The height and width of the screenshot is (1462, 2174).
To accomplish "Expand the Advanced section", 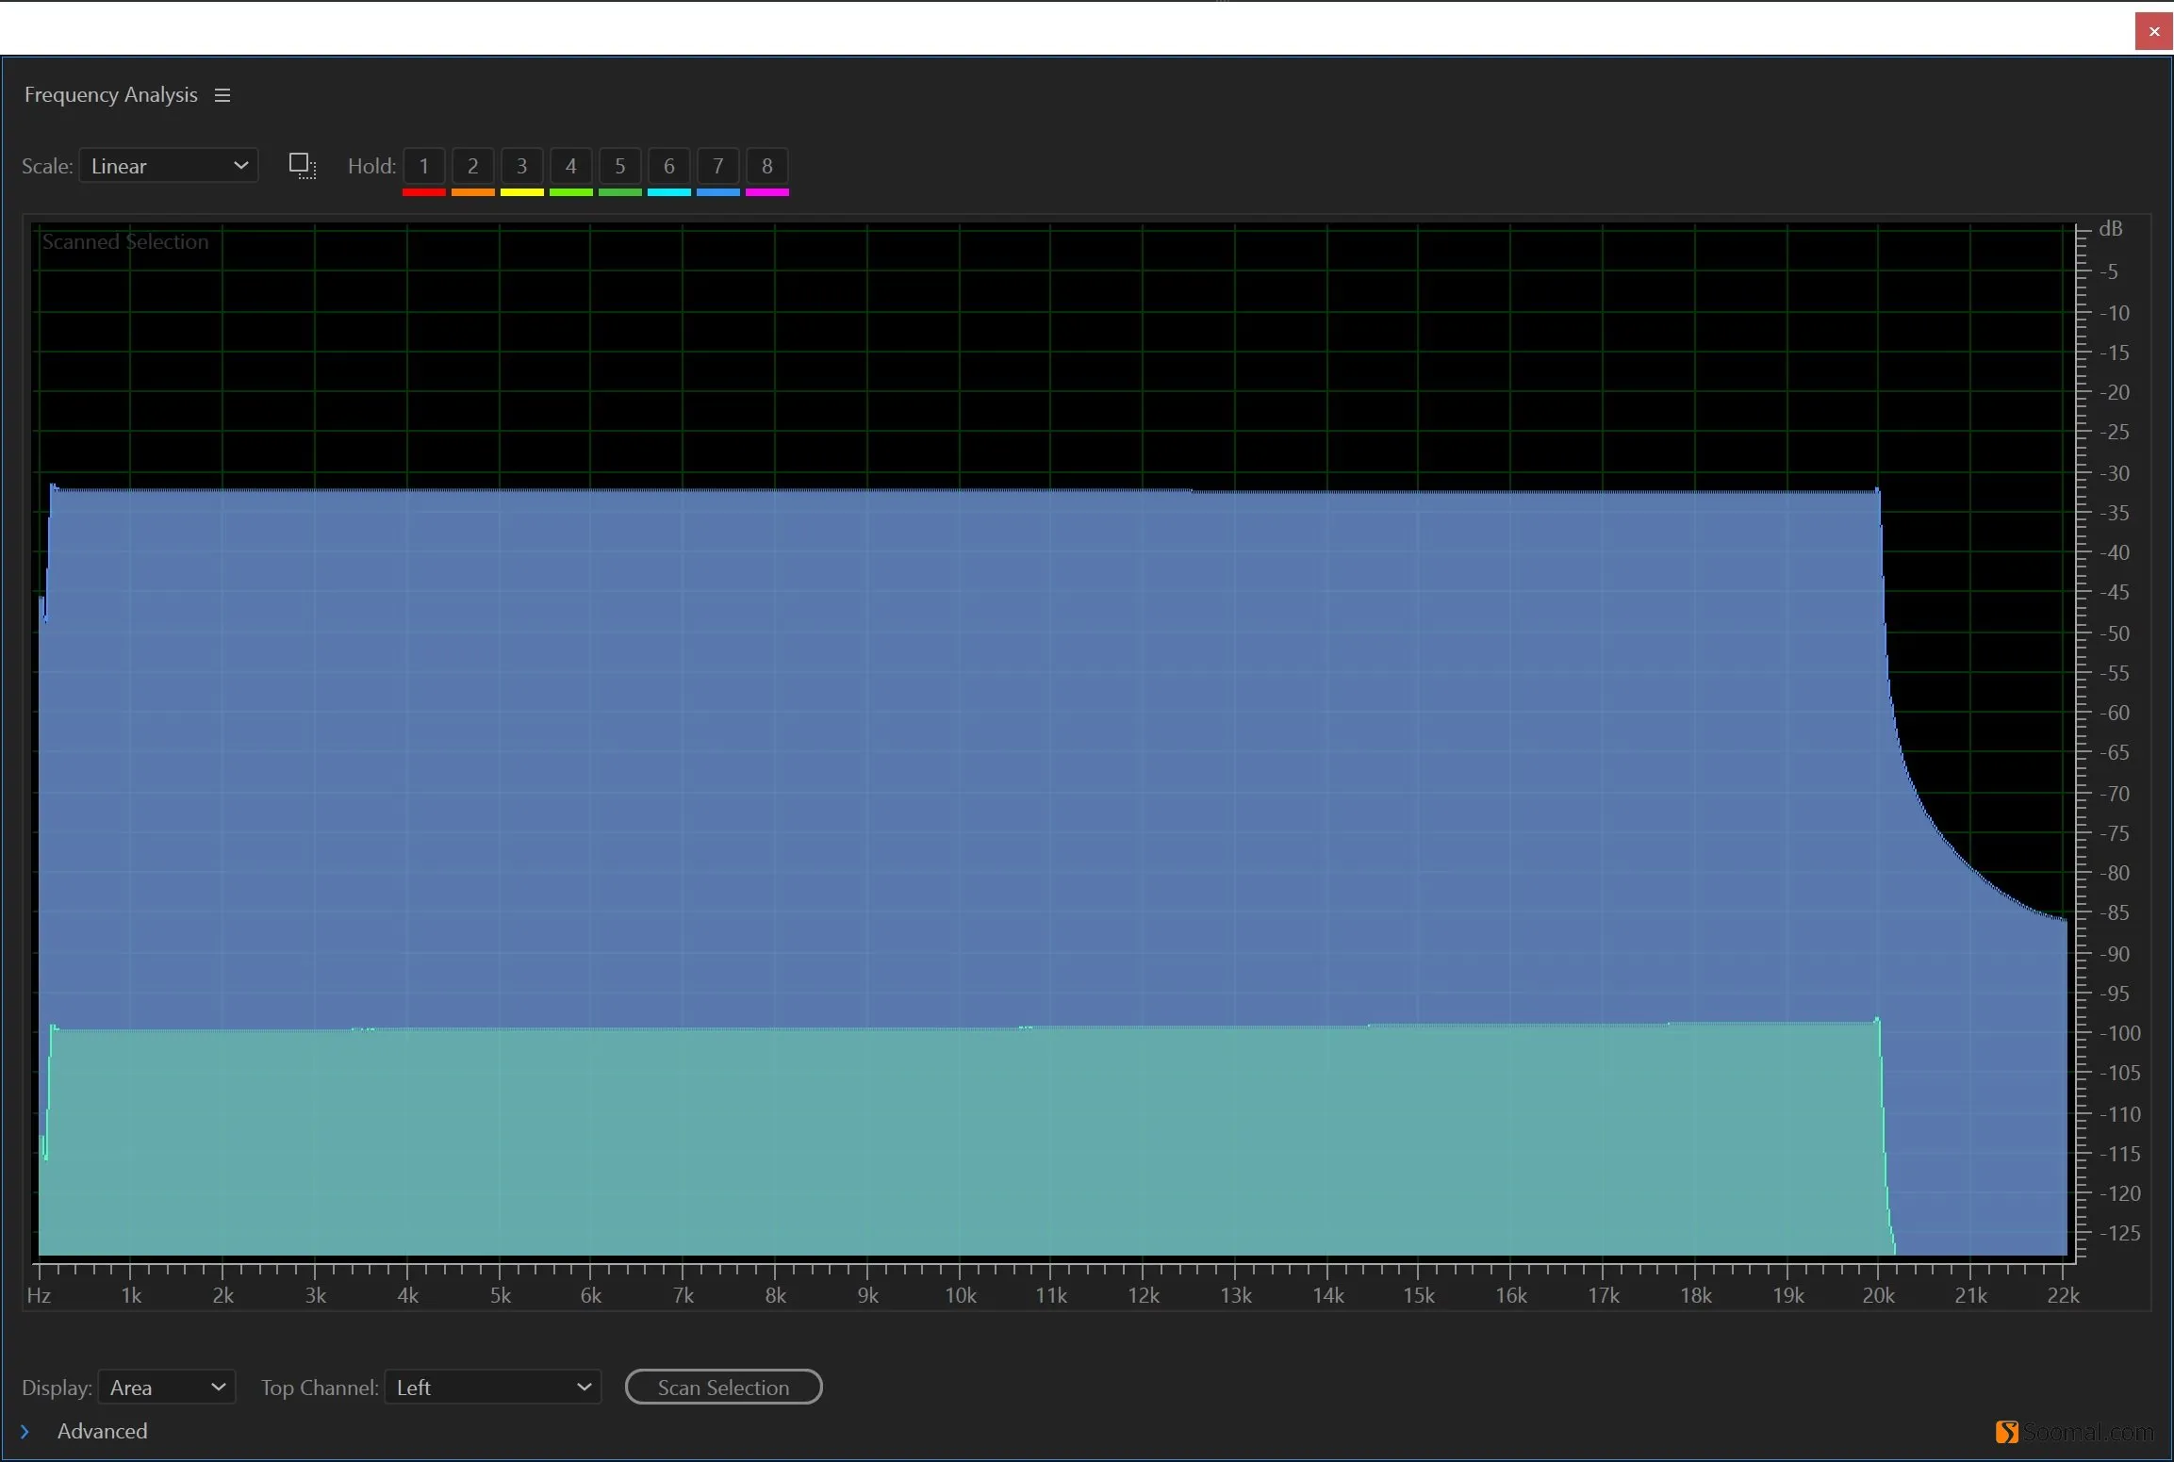I will click(25, 1432).
